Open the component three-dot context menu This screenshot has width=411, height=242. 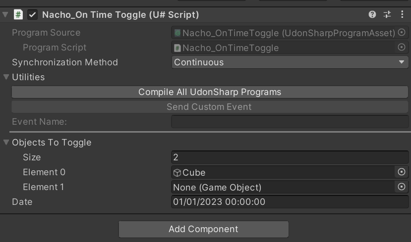click(x=402, y=15)
